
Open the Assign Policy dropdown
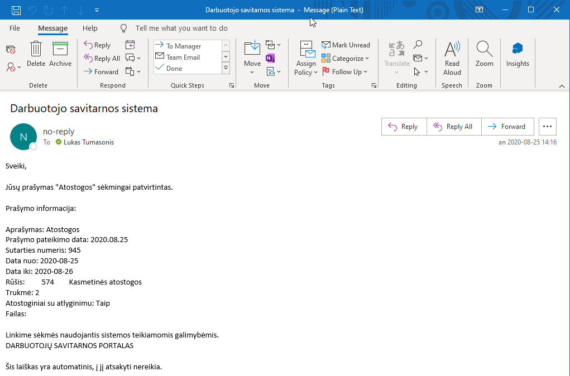[306, 58]
